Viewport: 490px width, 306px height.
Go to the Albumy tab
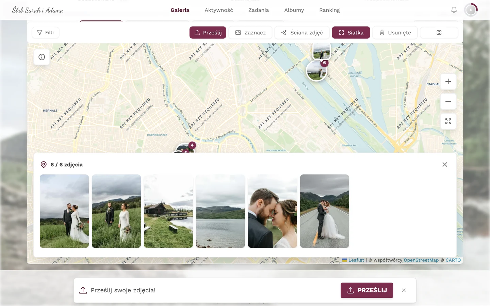coord(294,10)
